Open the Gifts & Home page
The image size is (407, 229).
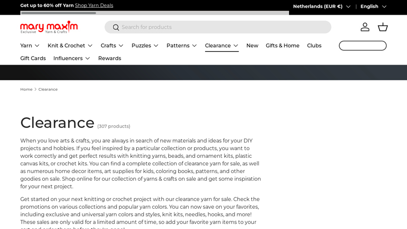(x=282, y=46)
